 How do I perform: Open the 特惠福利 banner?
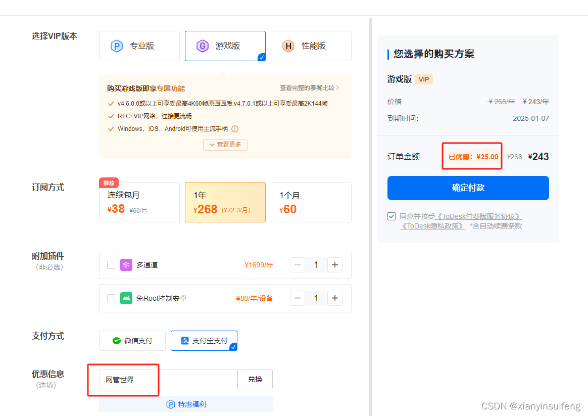pos(186,404)
